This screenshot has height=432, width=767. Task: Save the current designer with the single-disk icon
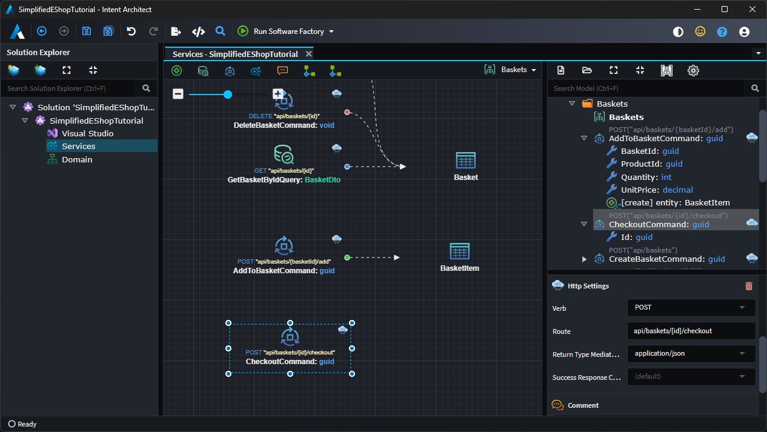[87, 32]
